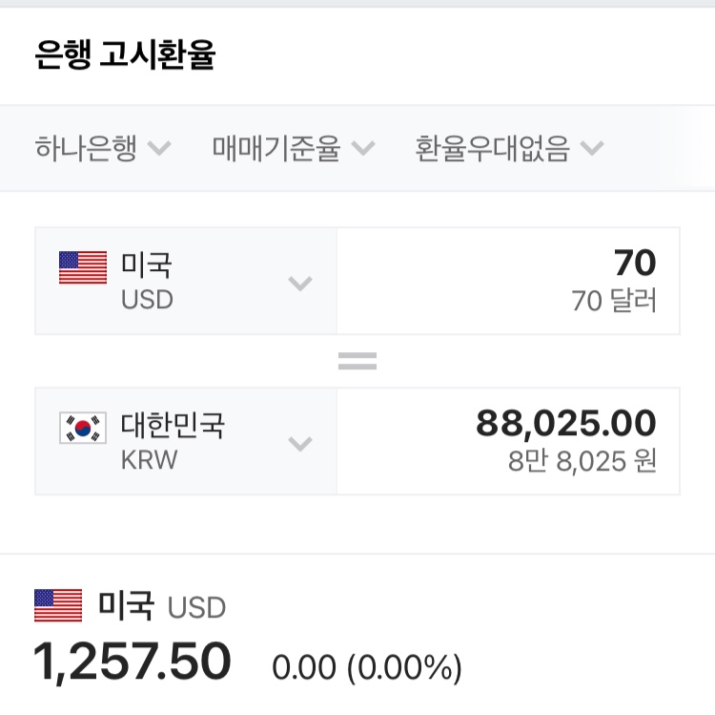Click the US flag in the USD selector
The height and width of the screenshot is (715, 715).
point(83,268)
